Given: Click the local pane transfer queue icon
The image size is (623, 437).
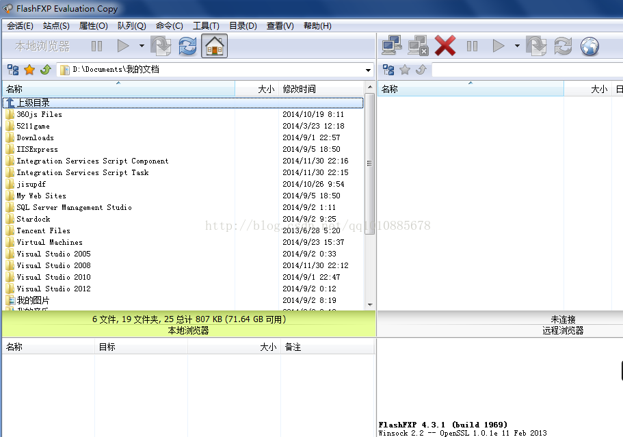Looking at the screenshot, I should coord(161,46).
